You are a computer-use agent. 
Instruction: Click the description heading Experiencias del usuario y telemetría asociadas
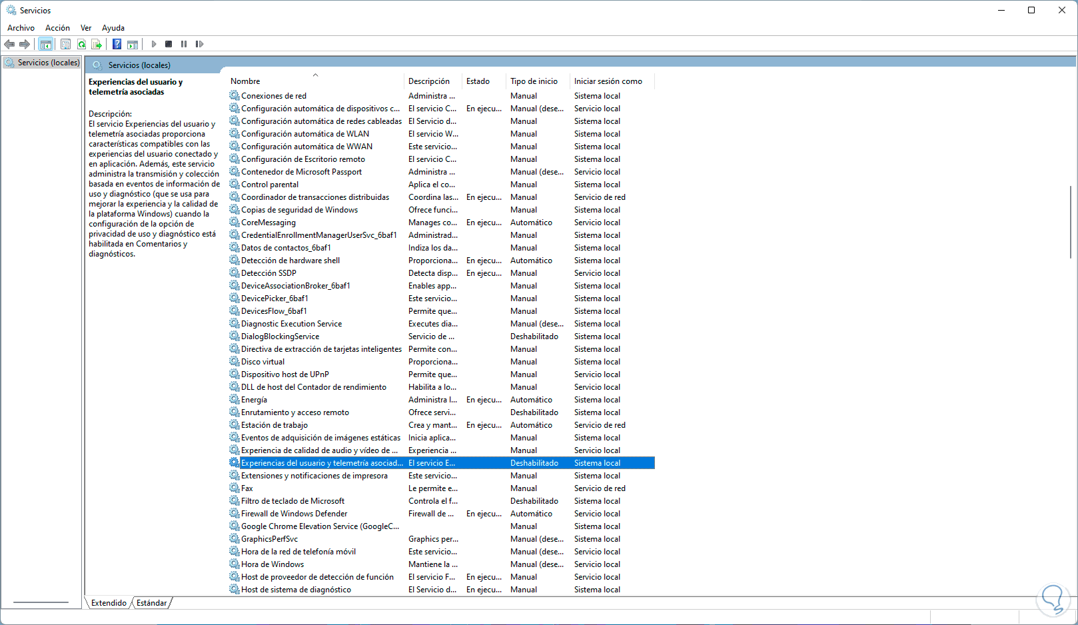point(135,87)
